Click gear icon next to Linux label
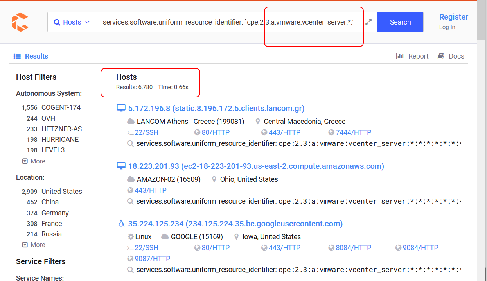The image size is (487, 281). point(131,237)
